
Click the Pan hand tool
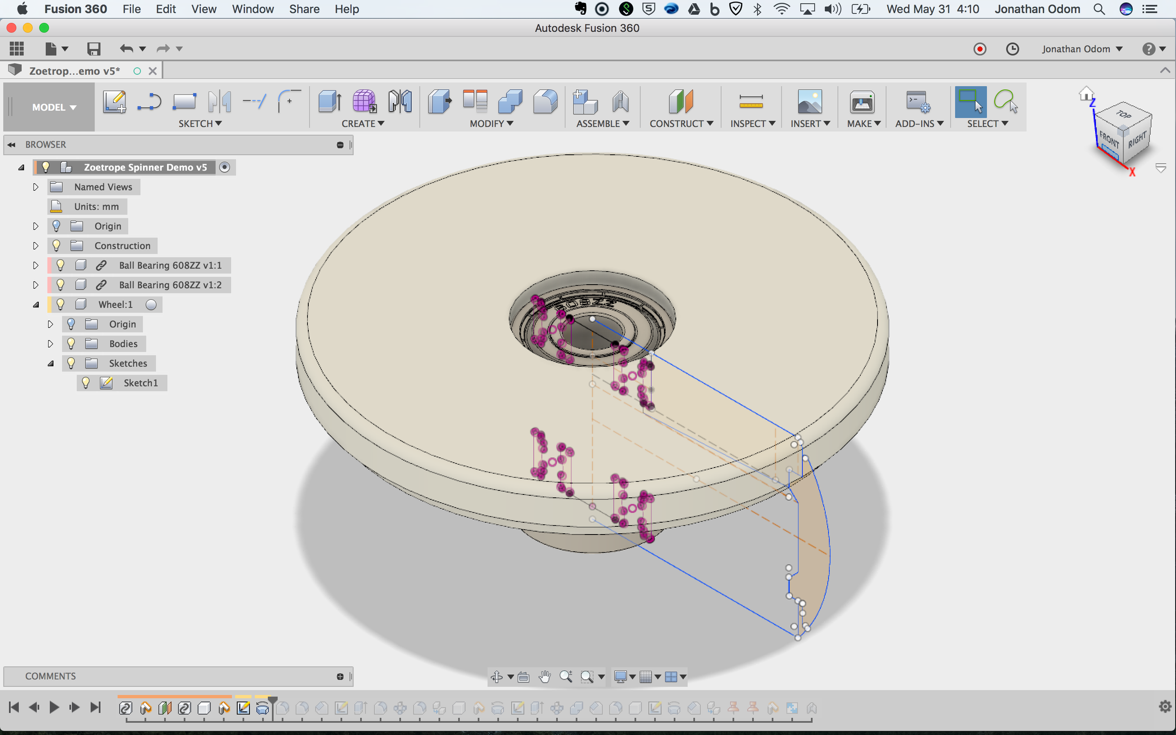(544, 677)
